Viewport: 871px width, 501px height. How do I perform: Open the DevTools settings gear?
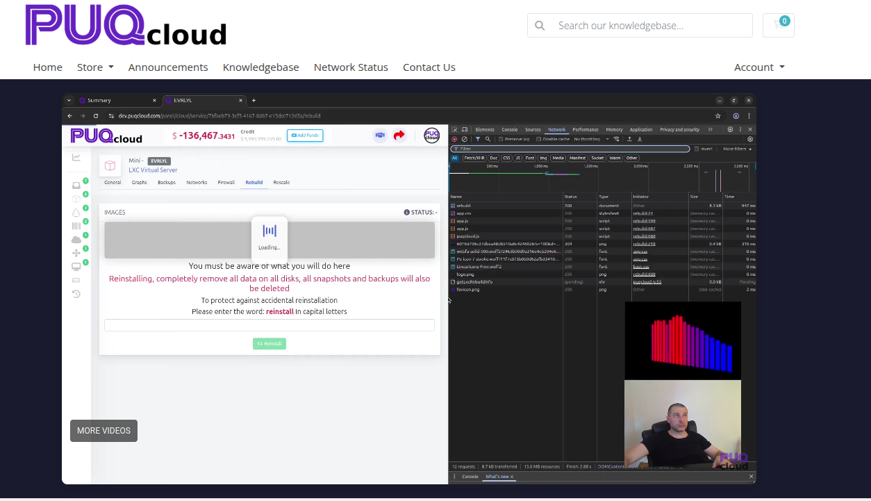(729, 129)
